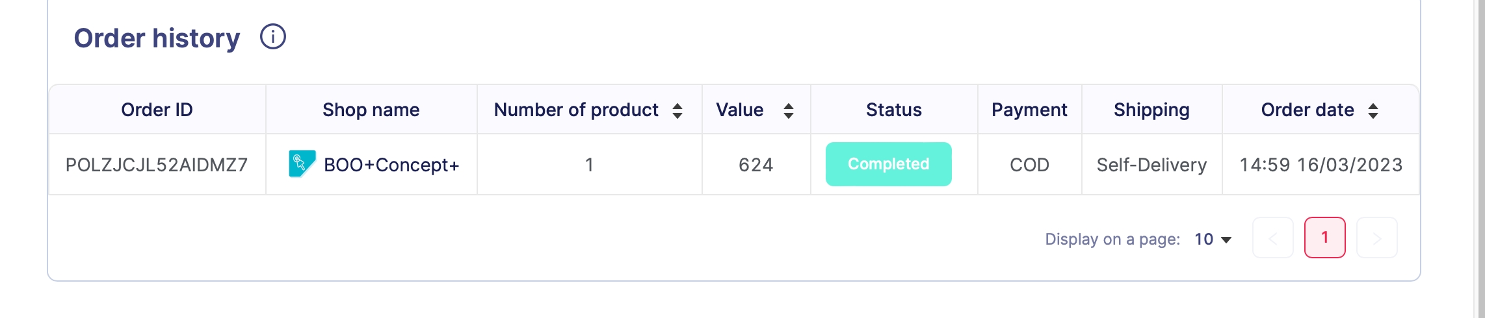Click the BOO+Concept+ shop logo
Viewport: 1485px width, 318px height.
click(x=302, y=164)
